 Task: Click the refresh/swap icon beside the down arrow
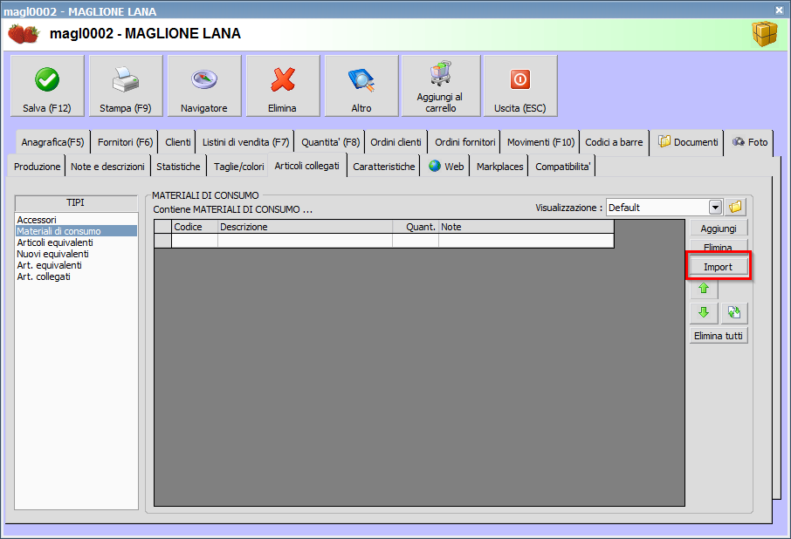point(734,313)
